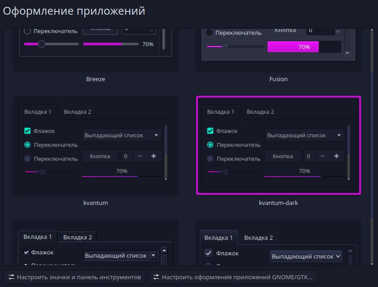Click spinbox down arrow in Fusion preview
This screenshot has height=287, width=378.
[x=338, y=32]
